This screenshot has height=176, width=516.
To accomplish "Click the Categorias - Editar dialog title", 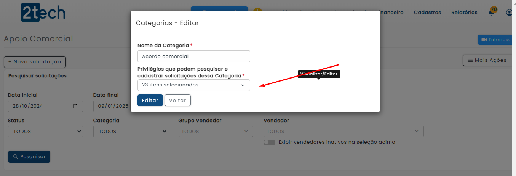I will (167, 23).
